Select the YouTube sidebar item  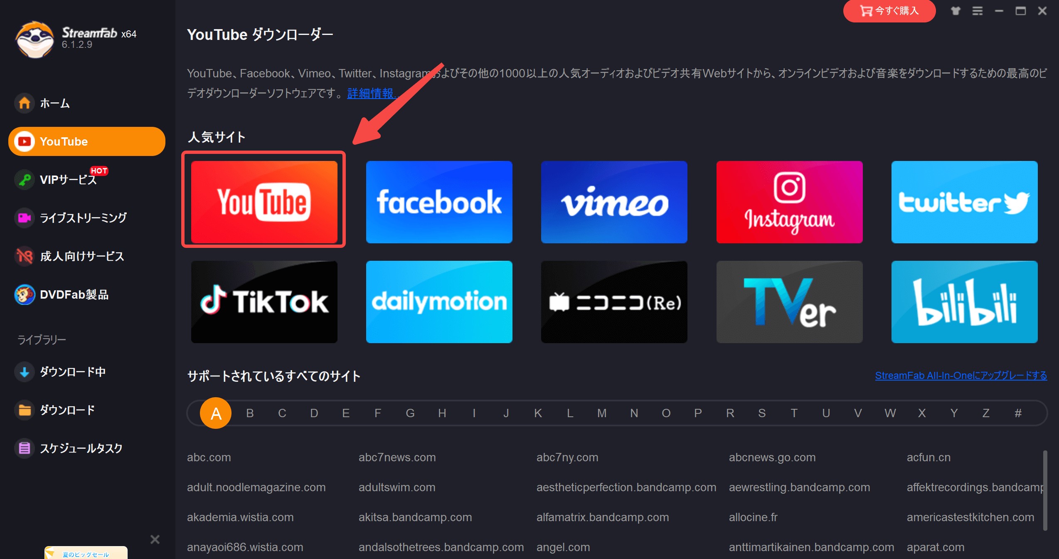coord(87,141)
